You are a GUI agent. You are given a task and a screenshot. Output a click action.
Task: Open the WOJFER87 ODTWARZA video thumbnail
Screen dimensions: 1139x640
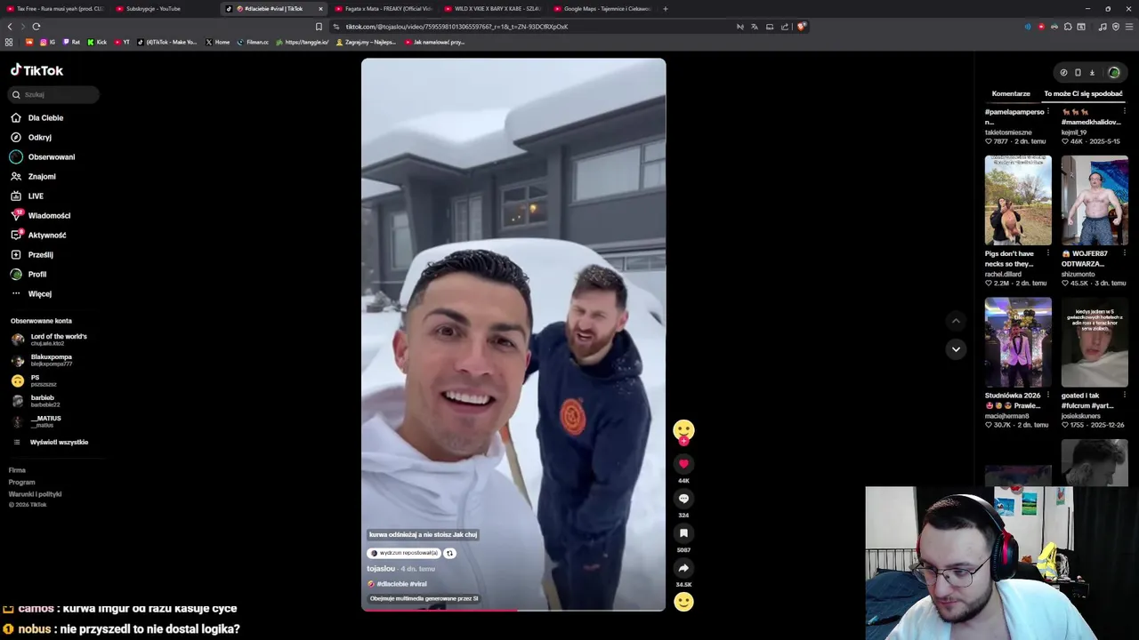point(1095,201)
